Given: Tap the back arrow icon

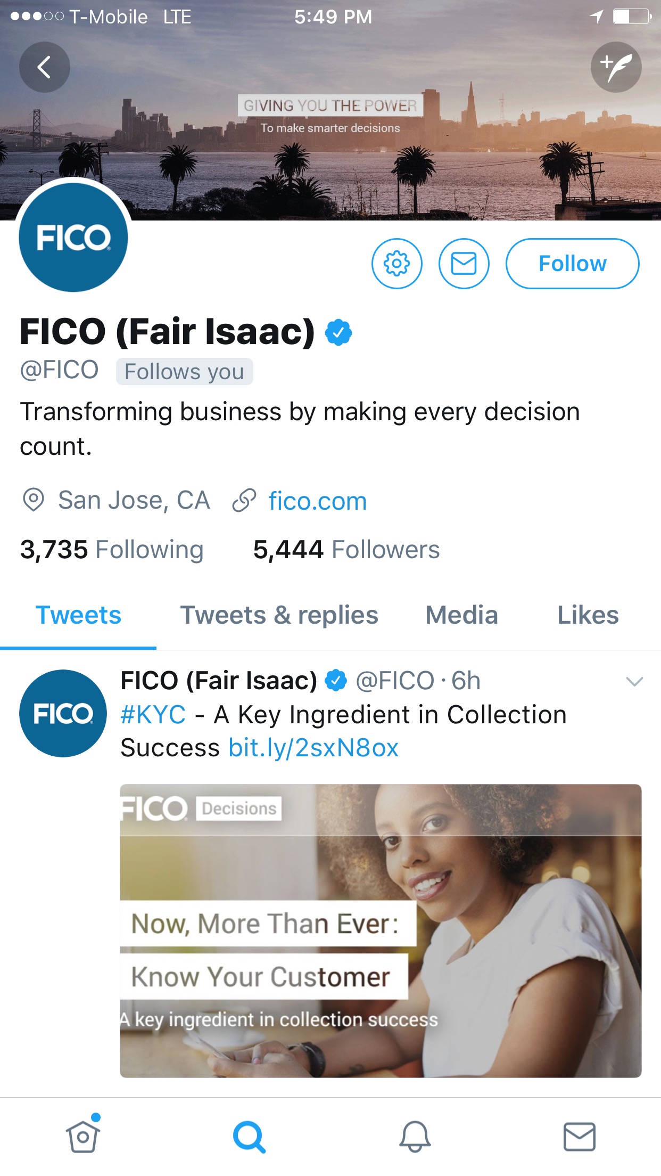Looking at the screenshot, I should point(45,67).
